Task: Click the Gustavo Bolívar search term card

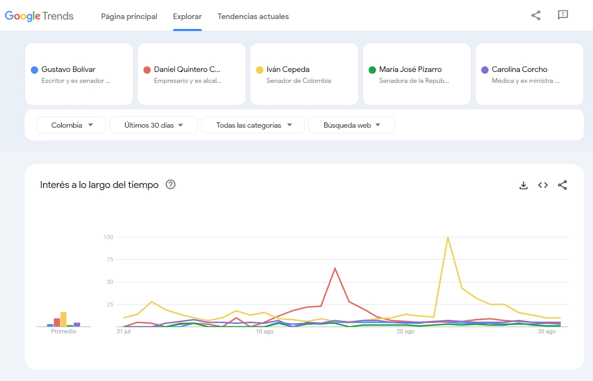Action: click(x=79, y=74)
